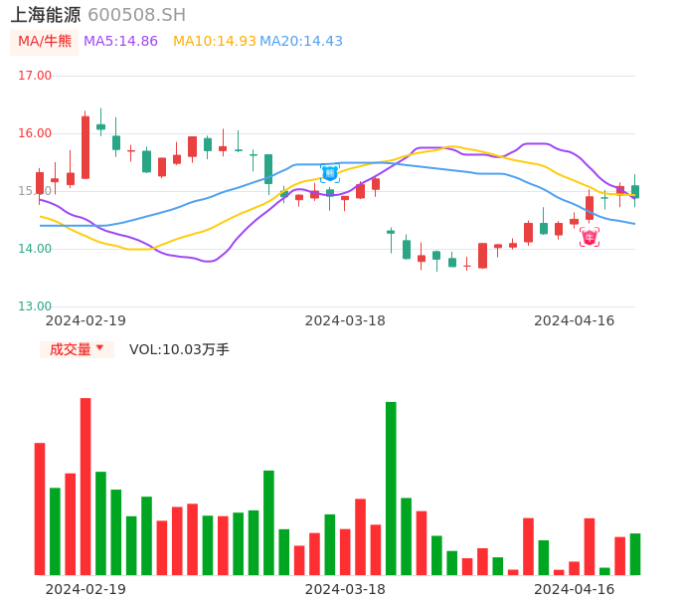Click the 2024-03-18 date under price chart

[345, 320]
